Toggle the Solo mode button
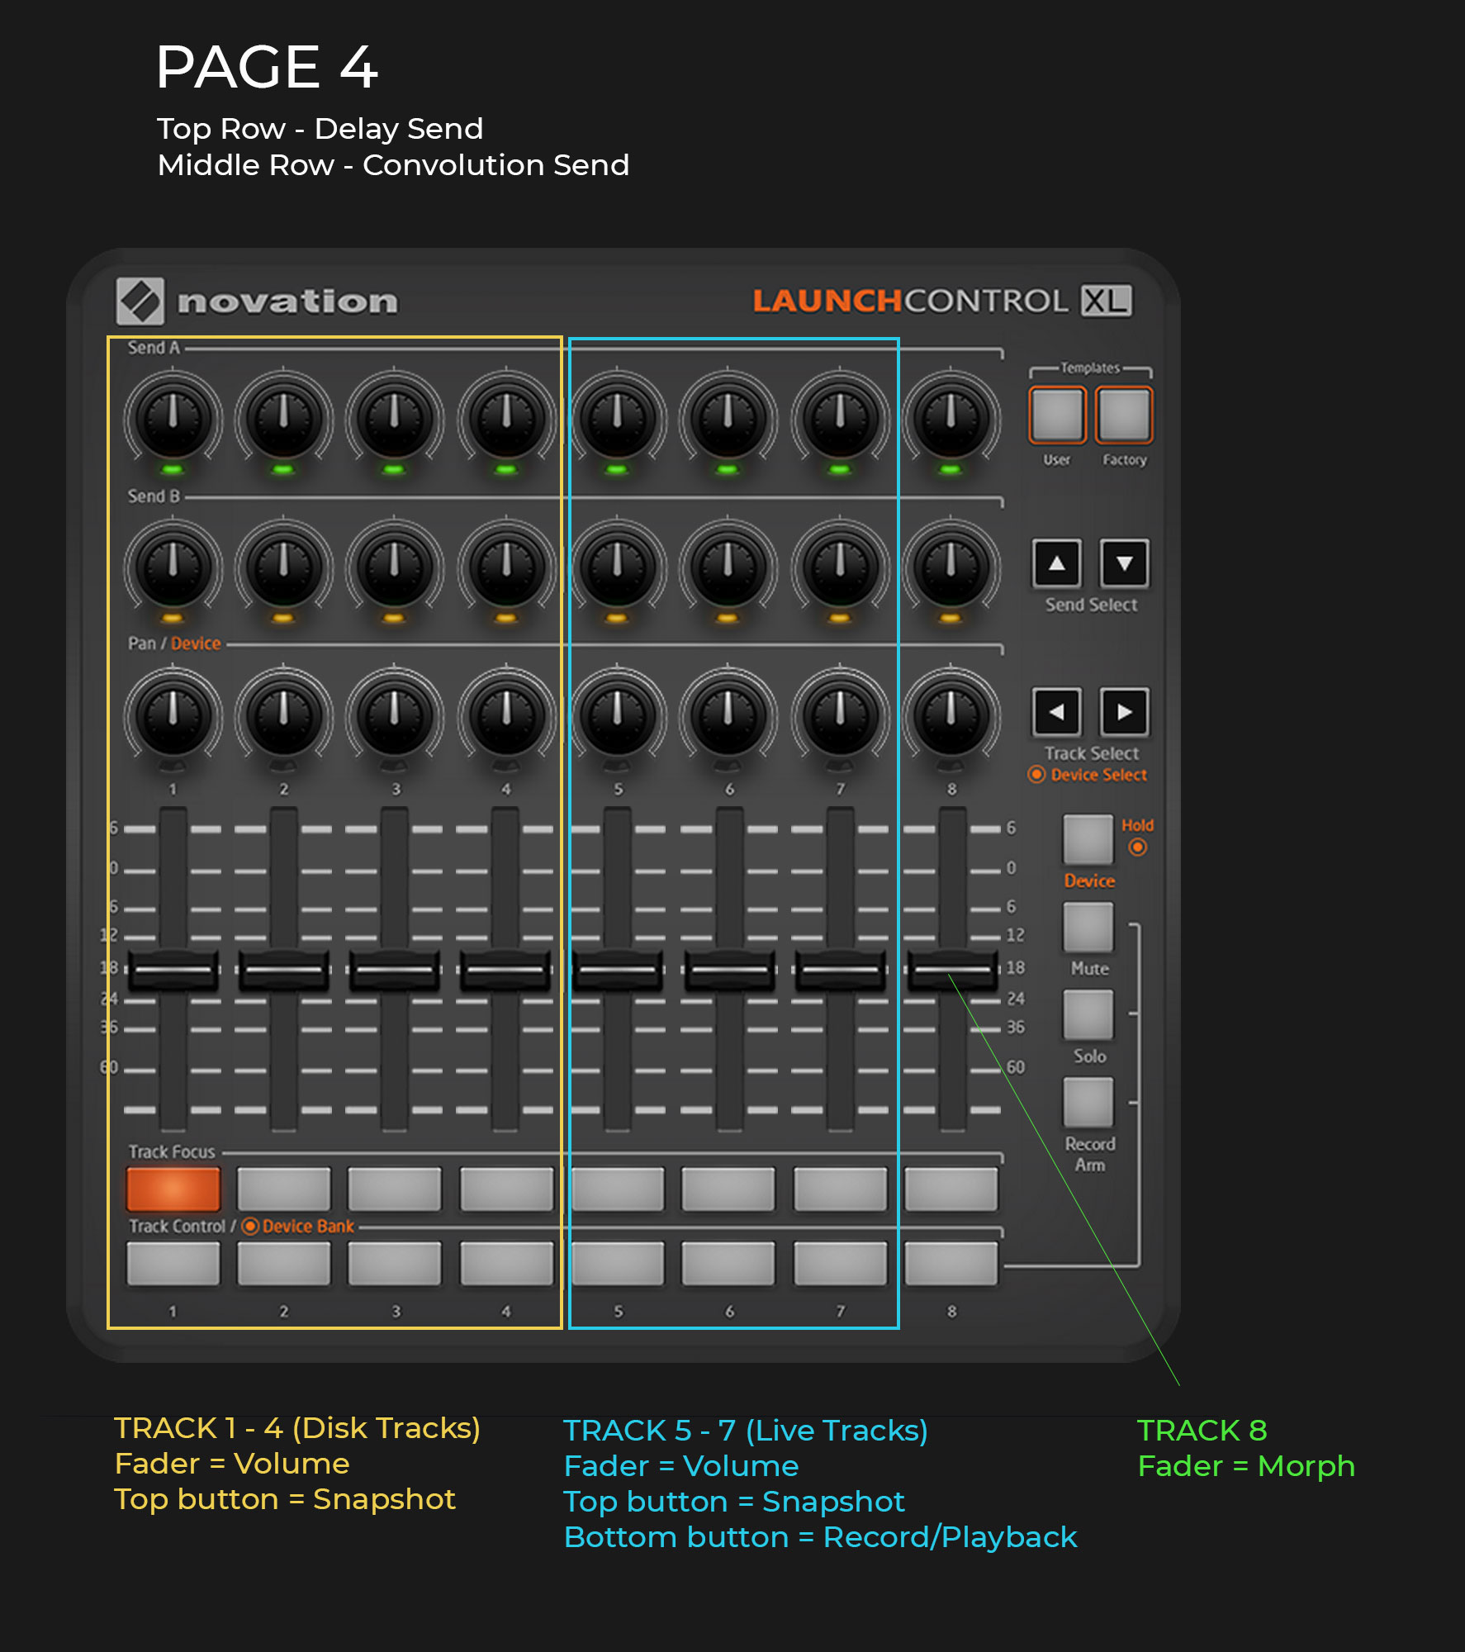The height and width of the screenshot is (1652, 1465). tap(1088, 1014)
